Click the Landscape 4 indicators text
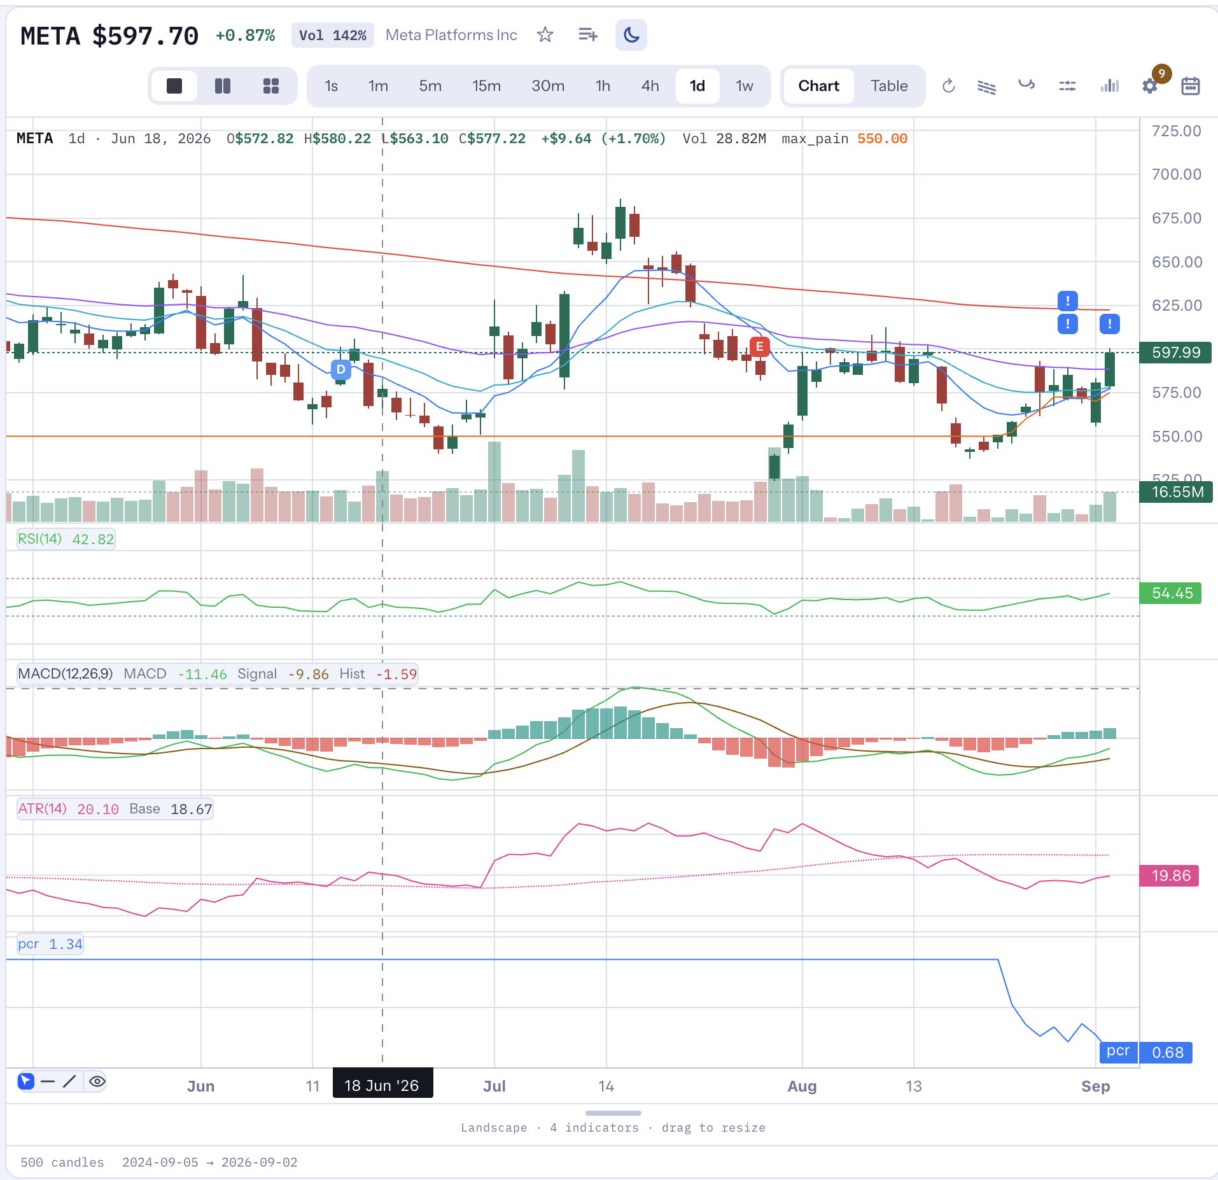The width and height of the screenshot is (1218, 1180). pyautogui.click(x=613, y=1128)
